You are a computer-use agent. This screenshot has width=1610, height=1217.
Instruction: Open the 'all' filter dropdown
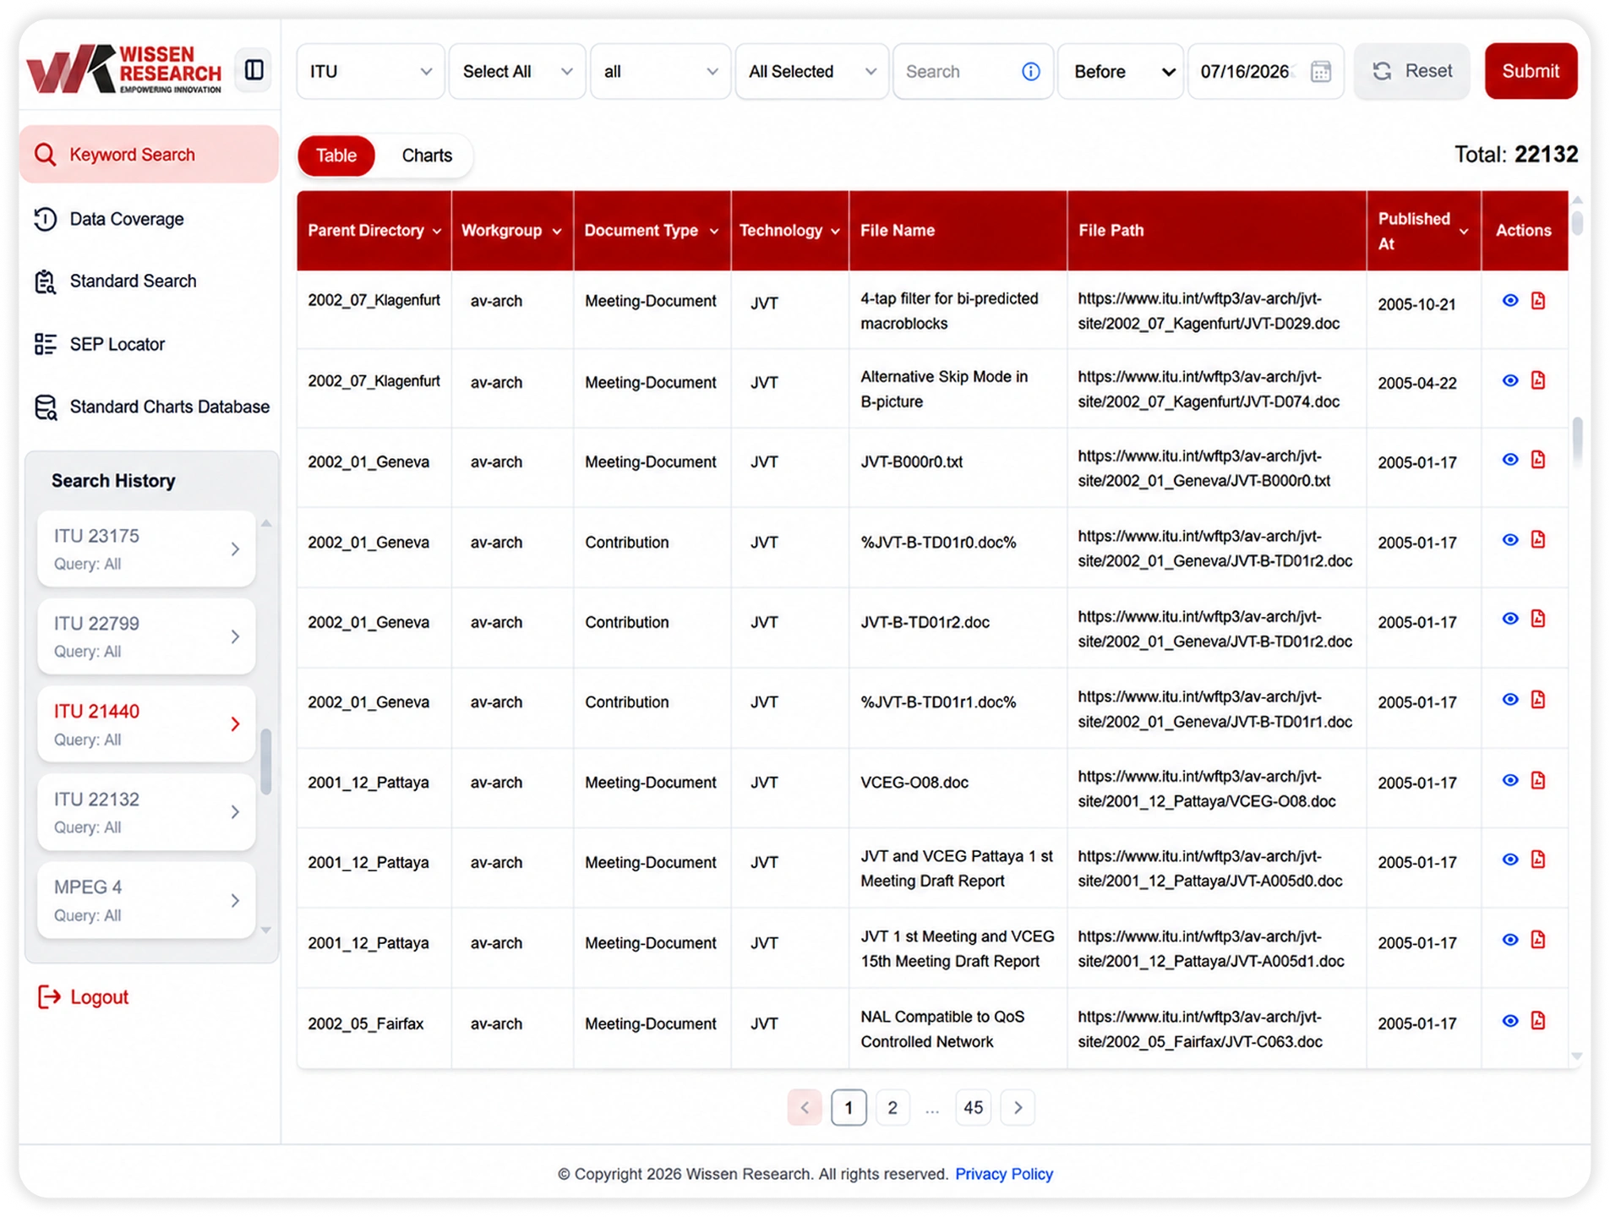(660, 72)
